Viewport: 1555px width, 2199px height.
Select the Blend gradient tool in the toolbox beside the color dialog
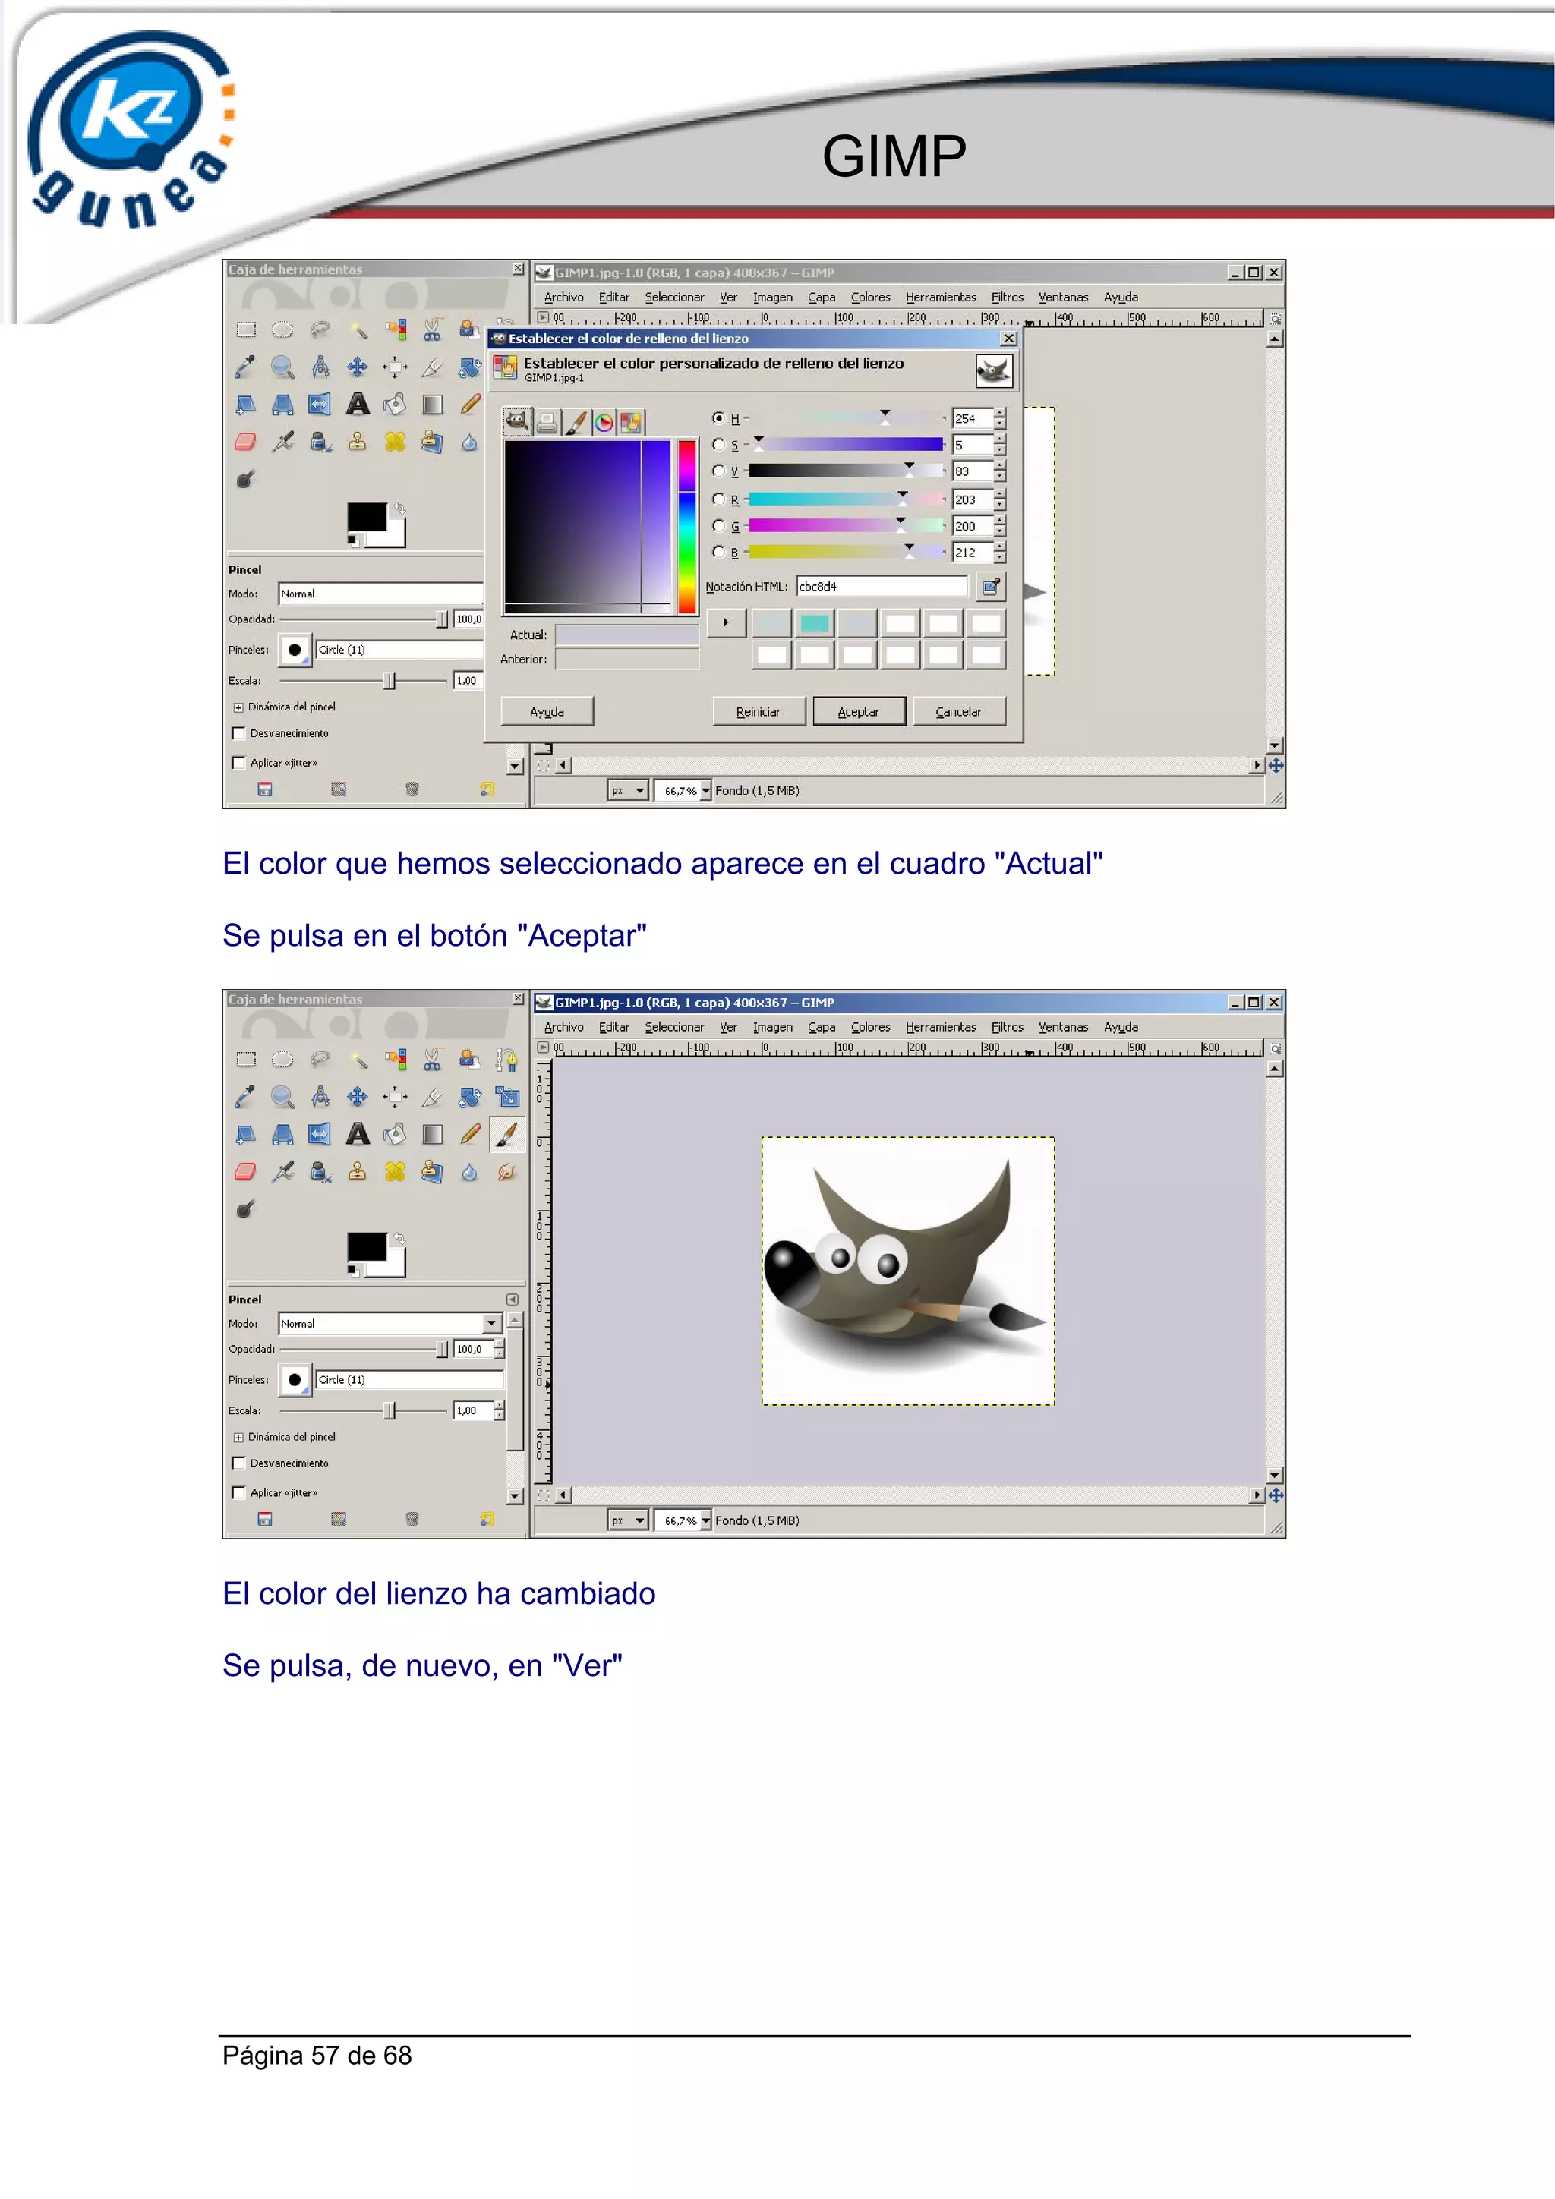(x=432, y=404)
